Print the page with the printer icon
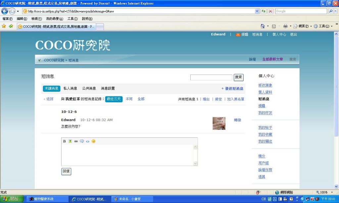The image size is (339, 203). coord(285,26)
